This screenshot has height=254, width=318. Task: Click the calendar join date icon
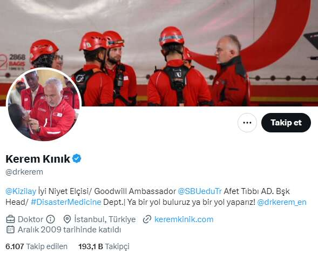click(x=10, y=230)
